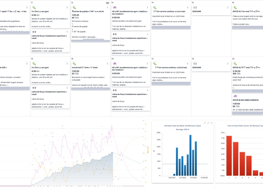The height and width of the screenshot is (189, 263).
Task: Open the three-dot menu on day 14 carrera continua
Action: (188, 8)
